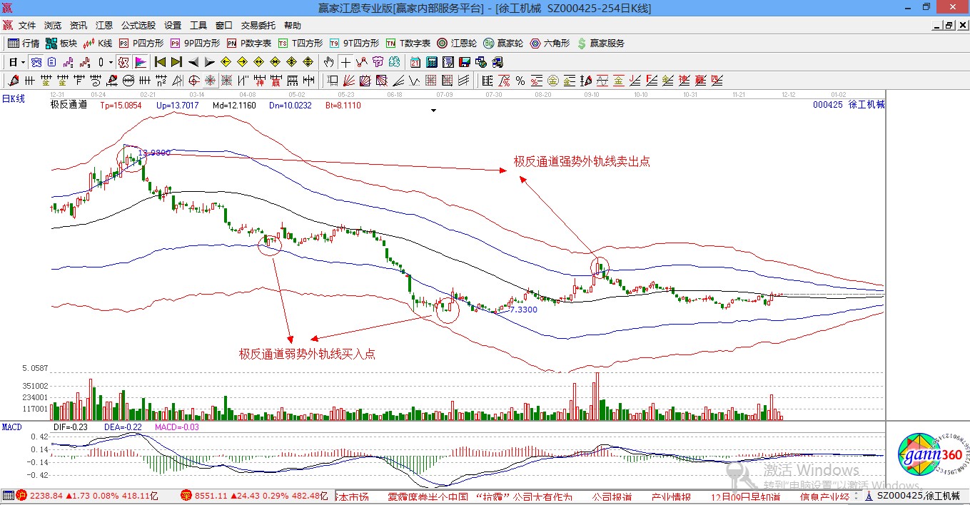Click the percent sign drawing tool
This screenshot has width=970, height=505.
520,81
